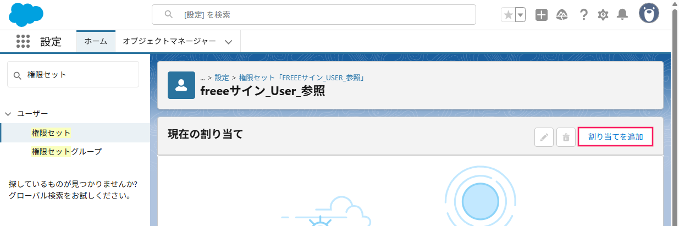Click the 権限セット「FREEEサイン_USER_参照」 breadcrumb link
Image resolution: width=679 pixels, height=226 pixels.
pyautogui.click(x=302, y=78)
